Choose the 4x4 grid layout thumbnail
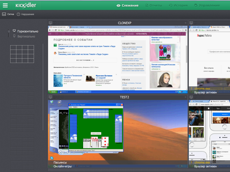Image resolution: width=230 pixels, height=172 pixels. tap(22, 54)
